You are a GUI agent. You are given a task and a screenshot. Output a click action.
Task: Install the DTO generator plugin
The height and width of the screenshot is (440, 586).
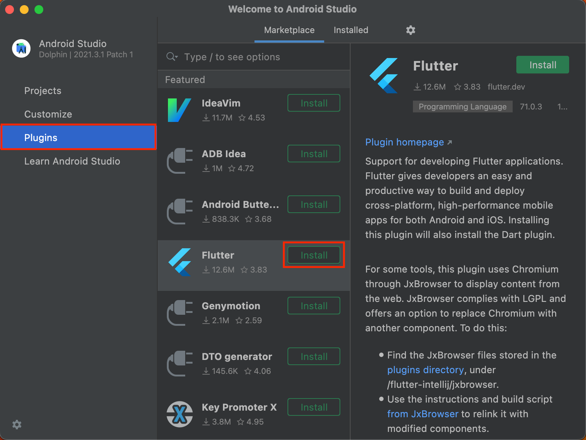pos(314,357)
